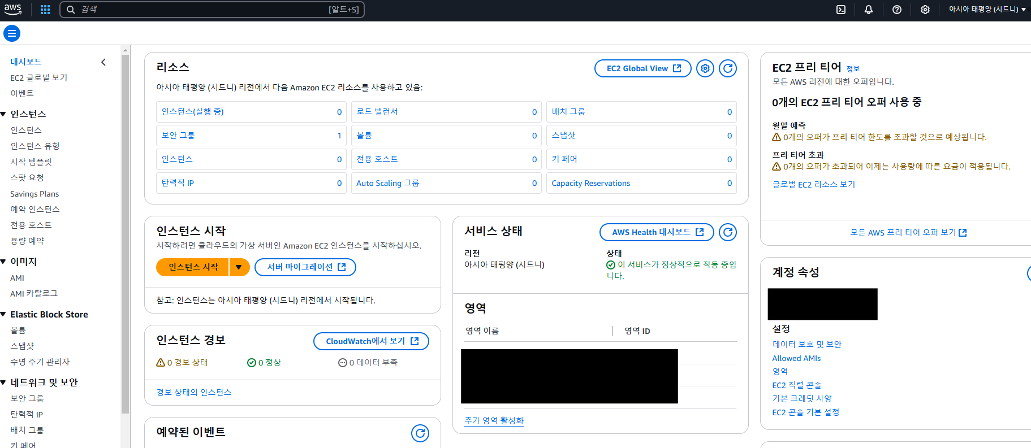
Task: Open the notifications bell
Action: pos(869,10)
